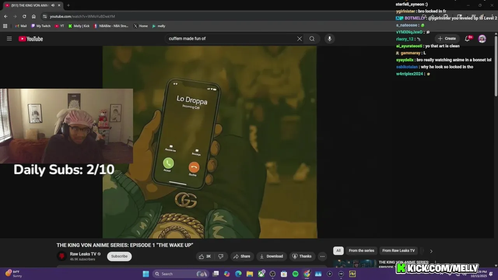Open NBABite bookmark
Screen dimensions: 498x280
pyautogui.click(x=111, y=26)
